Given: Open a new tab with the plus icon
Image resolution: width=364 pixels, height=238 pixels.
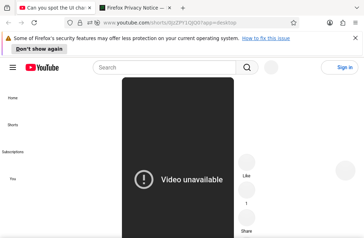Looking at the screenshot, I should point(183,8).
